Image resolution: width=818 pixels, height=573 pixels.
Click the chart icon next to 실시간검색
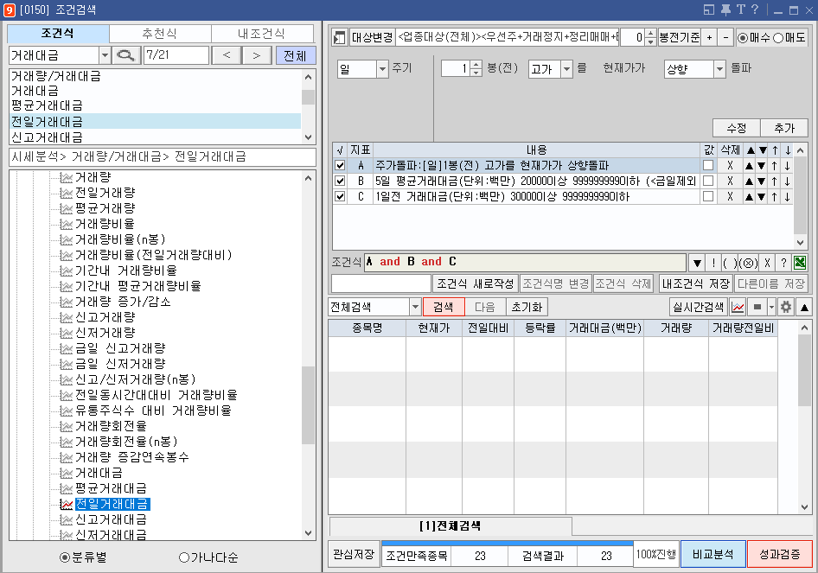pos(738,307)
